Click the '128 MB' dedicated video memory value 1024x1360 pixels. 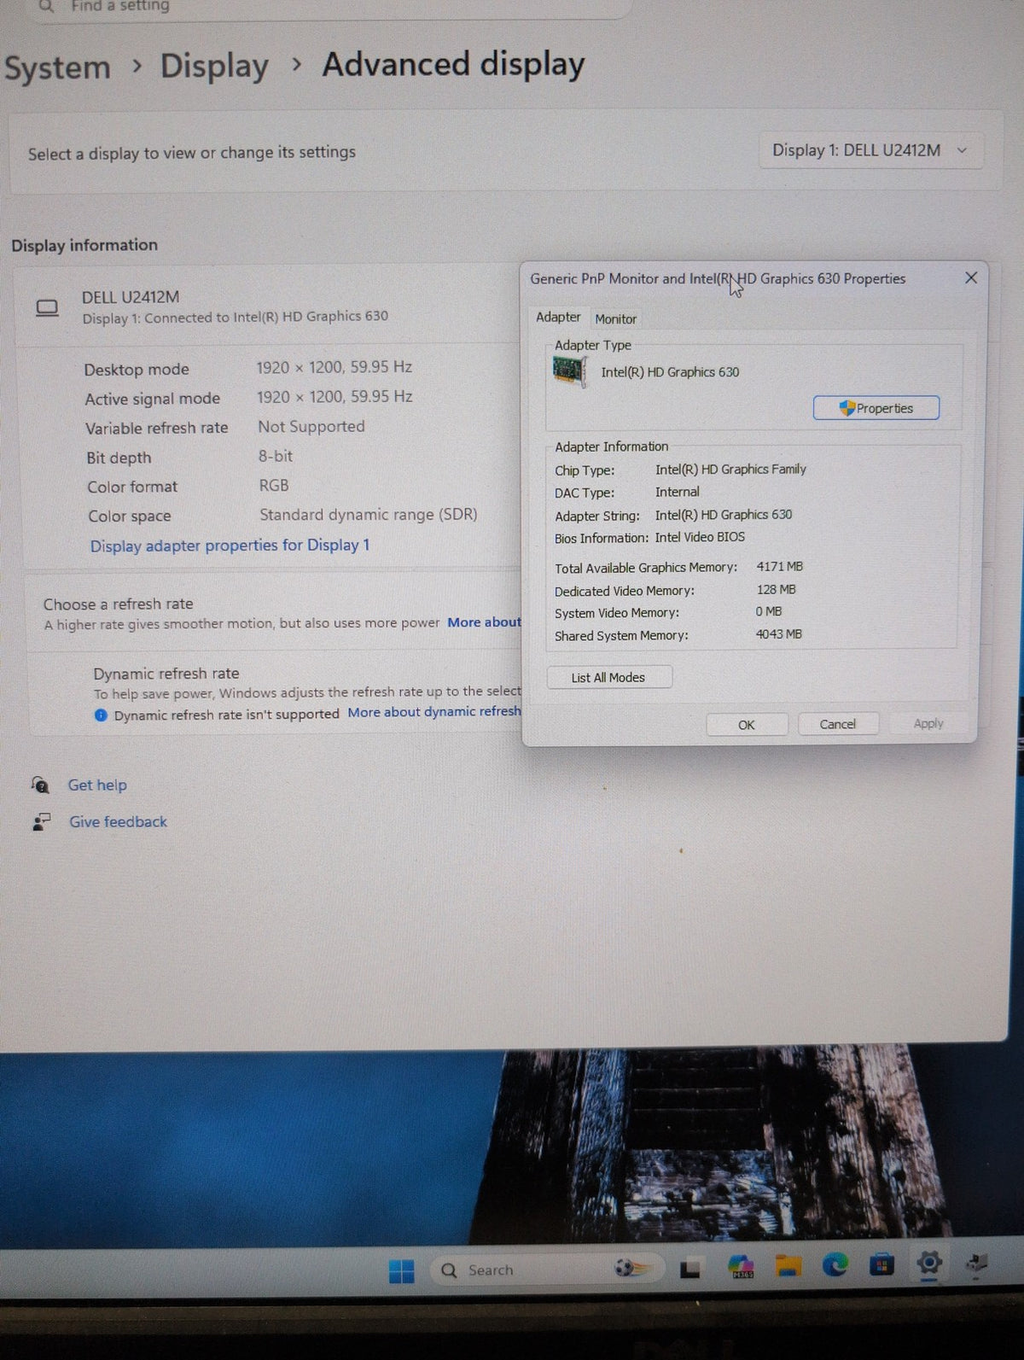click(x=776, y=589)
